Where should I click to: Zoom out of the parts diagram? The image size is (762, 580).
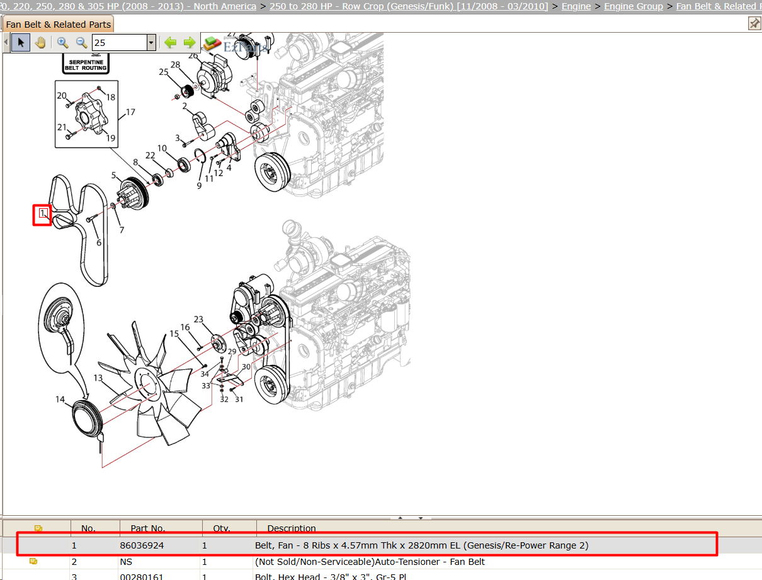tap(81, 43)
